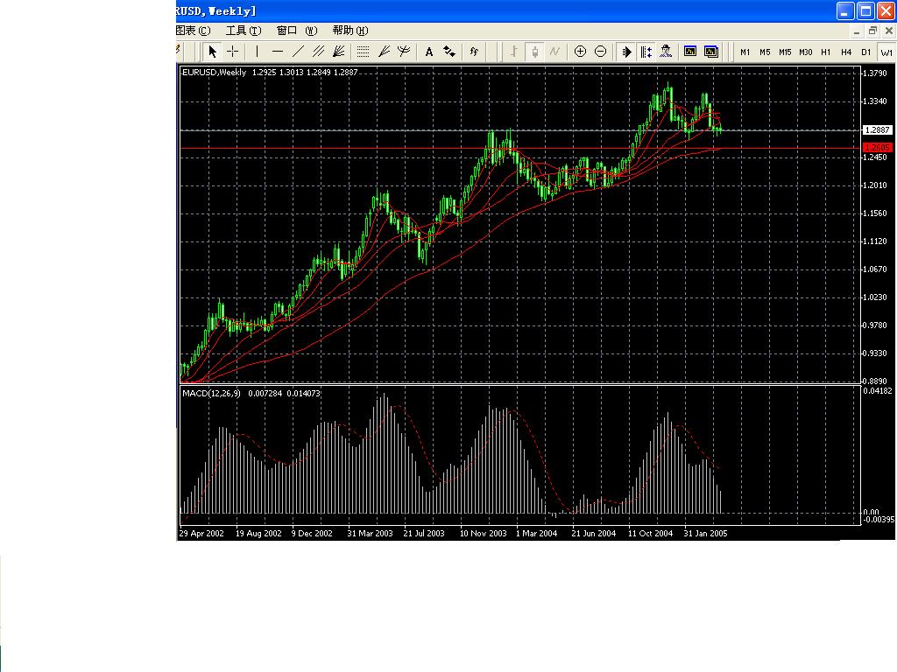Switch to M30 timeframe
This screenshot has width=897, height=672.
(x=806, y=52)
